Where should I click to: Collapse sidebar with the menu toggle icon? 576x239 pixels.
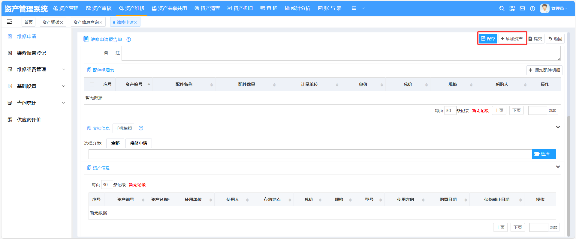coord(9,22)
